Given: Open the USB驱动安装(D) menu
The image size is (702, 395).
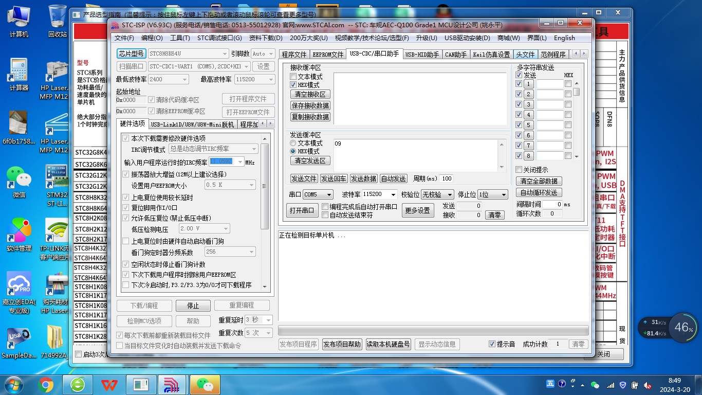Looking at the screenshot, I should (467, 38).
